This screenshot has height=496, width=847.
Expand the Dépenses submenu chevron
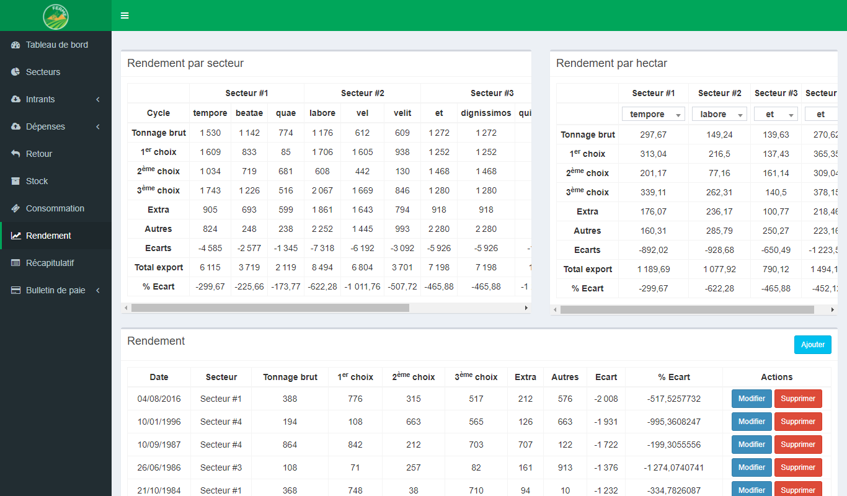(x=98, y=126)
